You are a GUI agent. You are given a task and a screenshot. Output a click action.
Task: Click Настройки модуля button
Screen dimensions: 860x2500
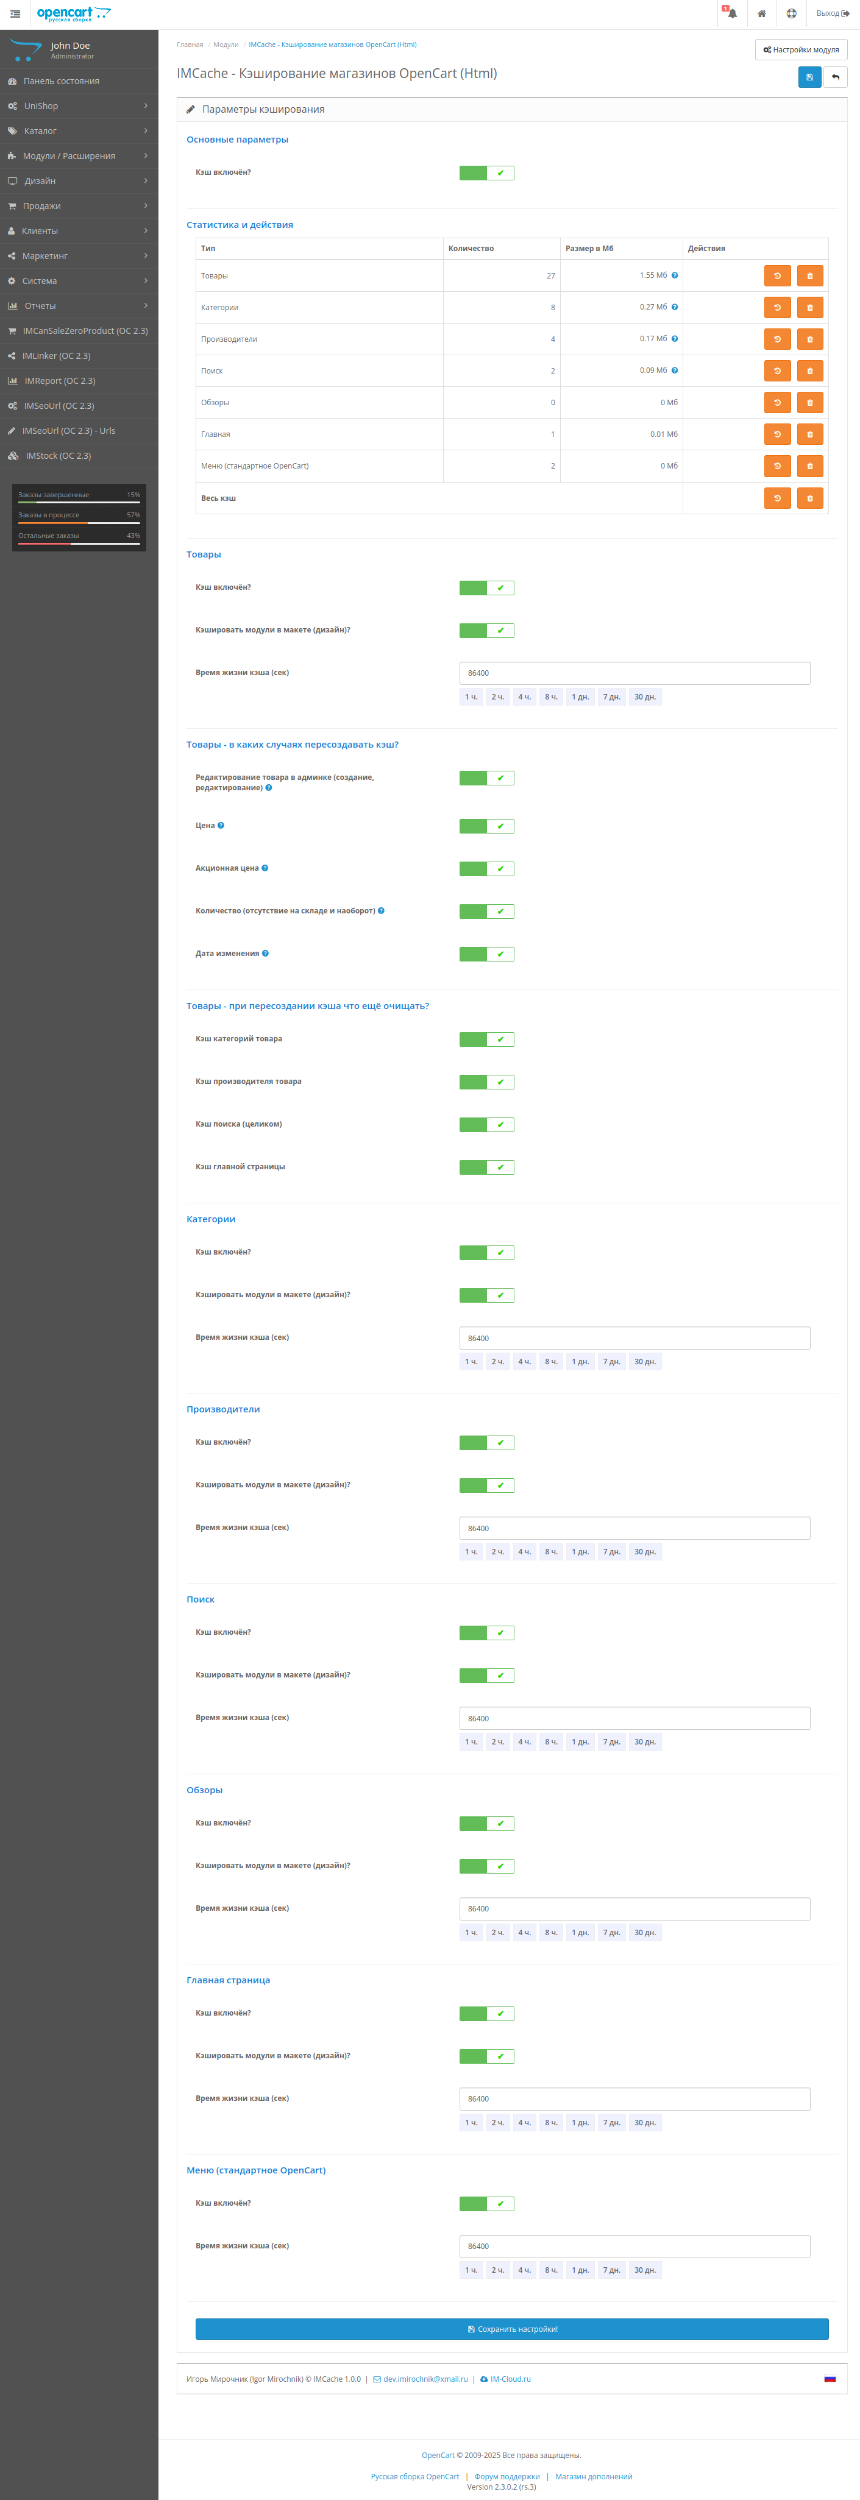pos(801,49)
